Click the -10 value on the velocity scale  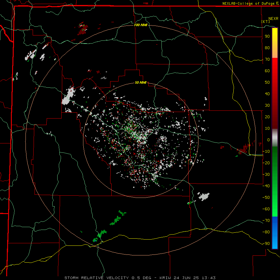coord(266,152)
